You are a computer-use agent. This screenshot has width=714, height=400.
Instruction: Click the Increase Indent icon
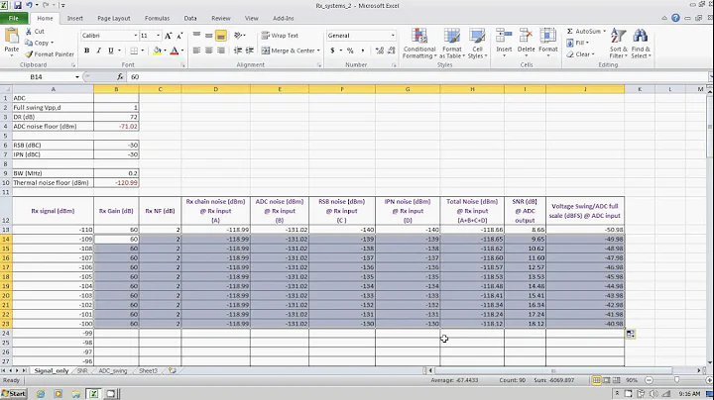tap(250, 50)
